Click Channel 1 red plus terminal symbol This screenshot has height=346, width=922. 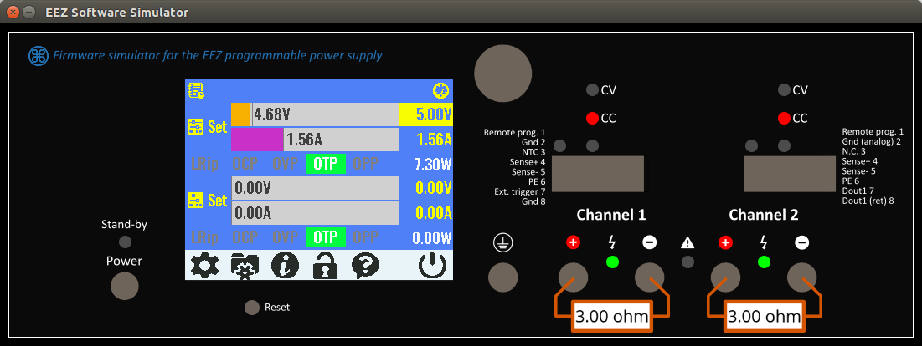point(573,242)
